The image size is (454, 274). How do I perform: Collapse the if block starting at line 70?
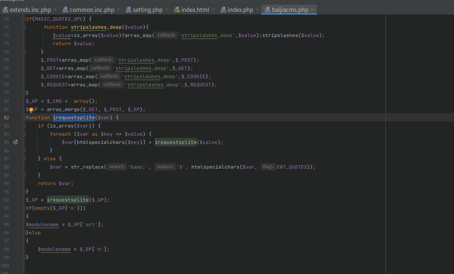24,19
